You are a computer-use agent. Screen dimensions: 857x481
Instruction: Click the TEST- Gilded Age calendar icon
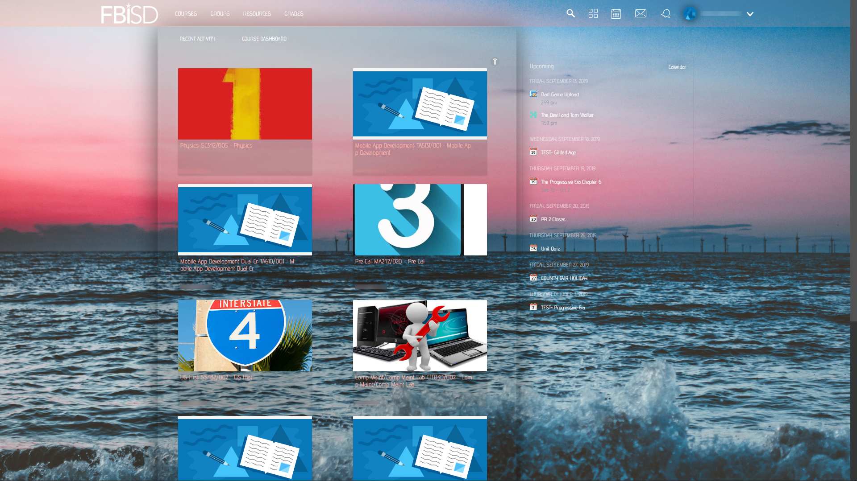533,152
